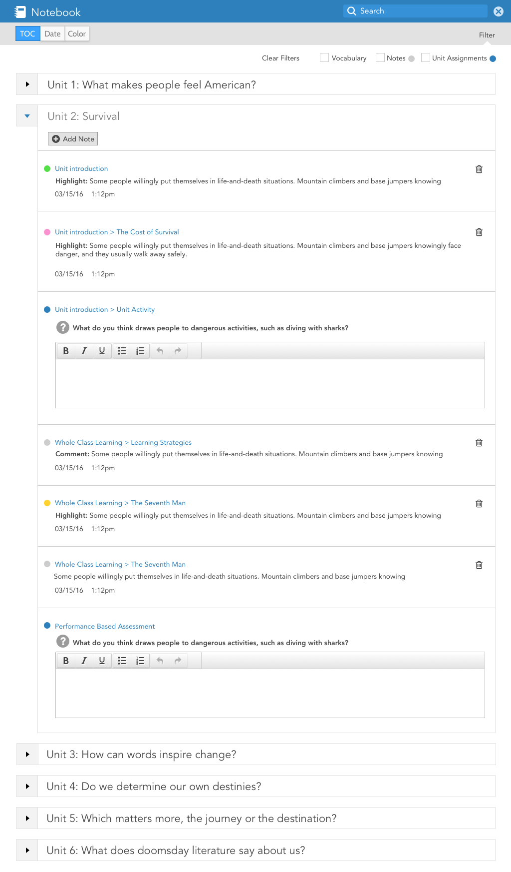511x872 pixels.
Task: Click Undo arrow in Unit Activity editor
Action: [160, 351]
